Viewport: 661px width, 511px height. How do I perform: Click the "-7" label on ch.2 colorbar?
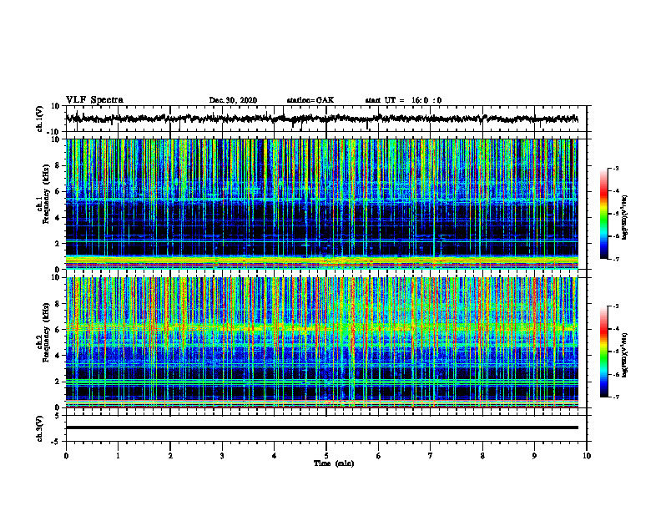[616, 397]
